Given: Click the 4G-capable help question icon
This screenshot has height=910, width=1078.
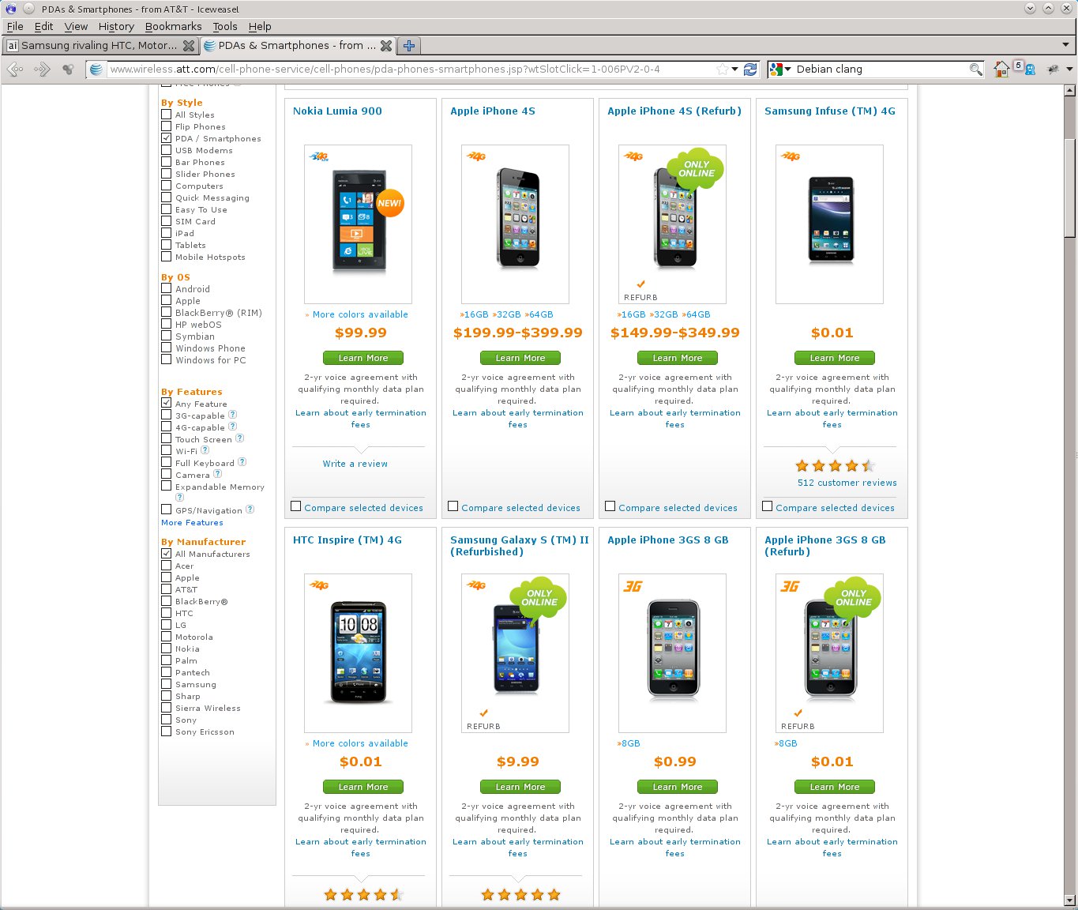Looking at the screenshot, I should coord(233,427).
